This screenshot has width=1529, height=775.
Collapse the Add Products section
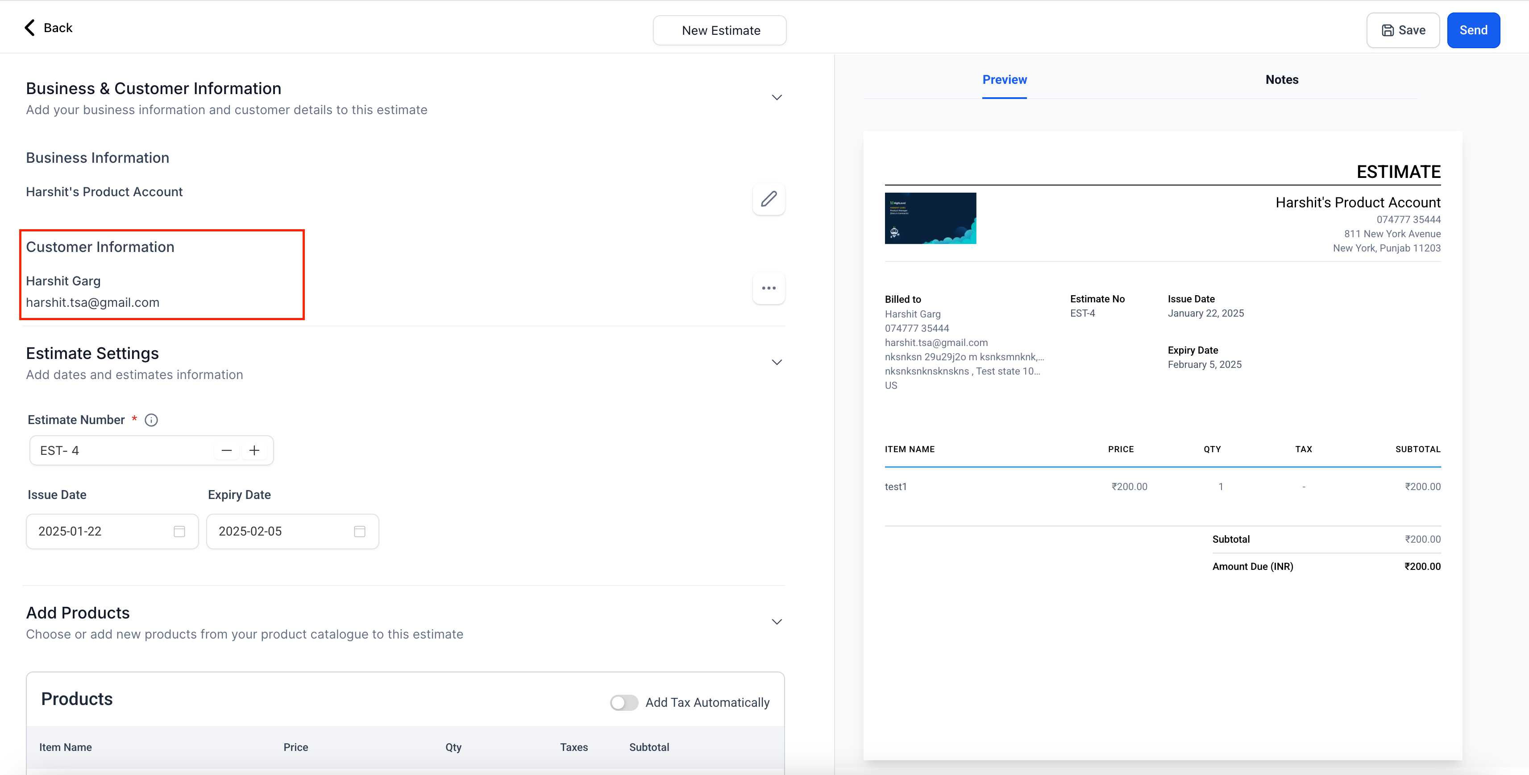tap(777, 622)
